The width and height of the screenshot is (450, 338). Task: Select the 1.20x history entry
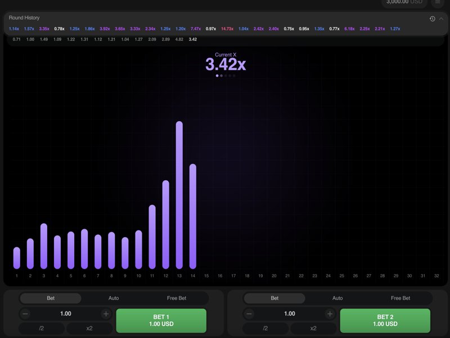[x=181, y=29]
